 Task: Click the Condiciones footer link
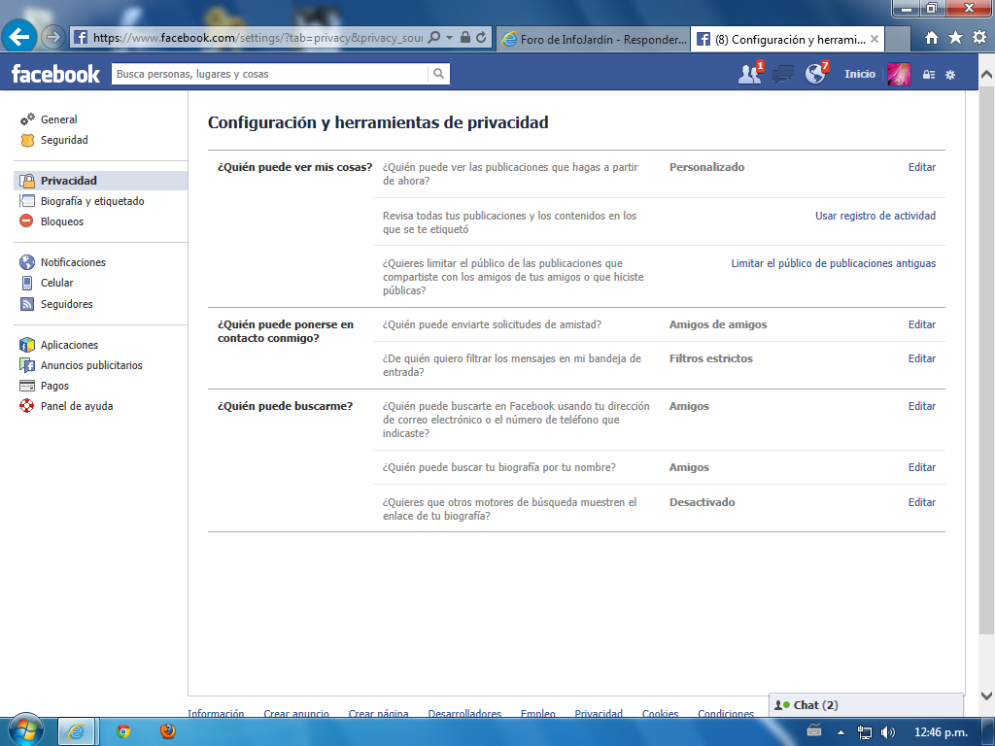point(726,713)
